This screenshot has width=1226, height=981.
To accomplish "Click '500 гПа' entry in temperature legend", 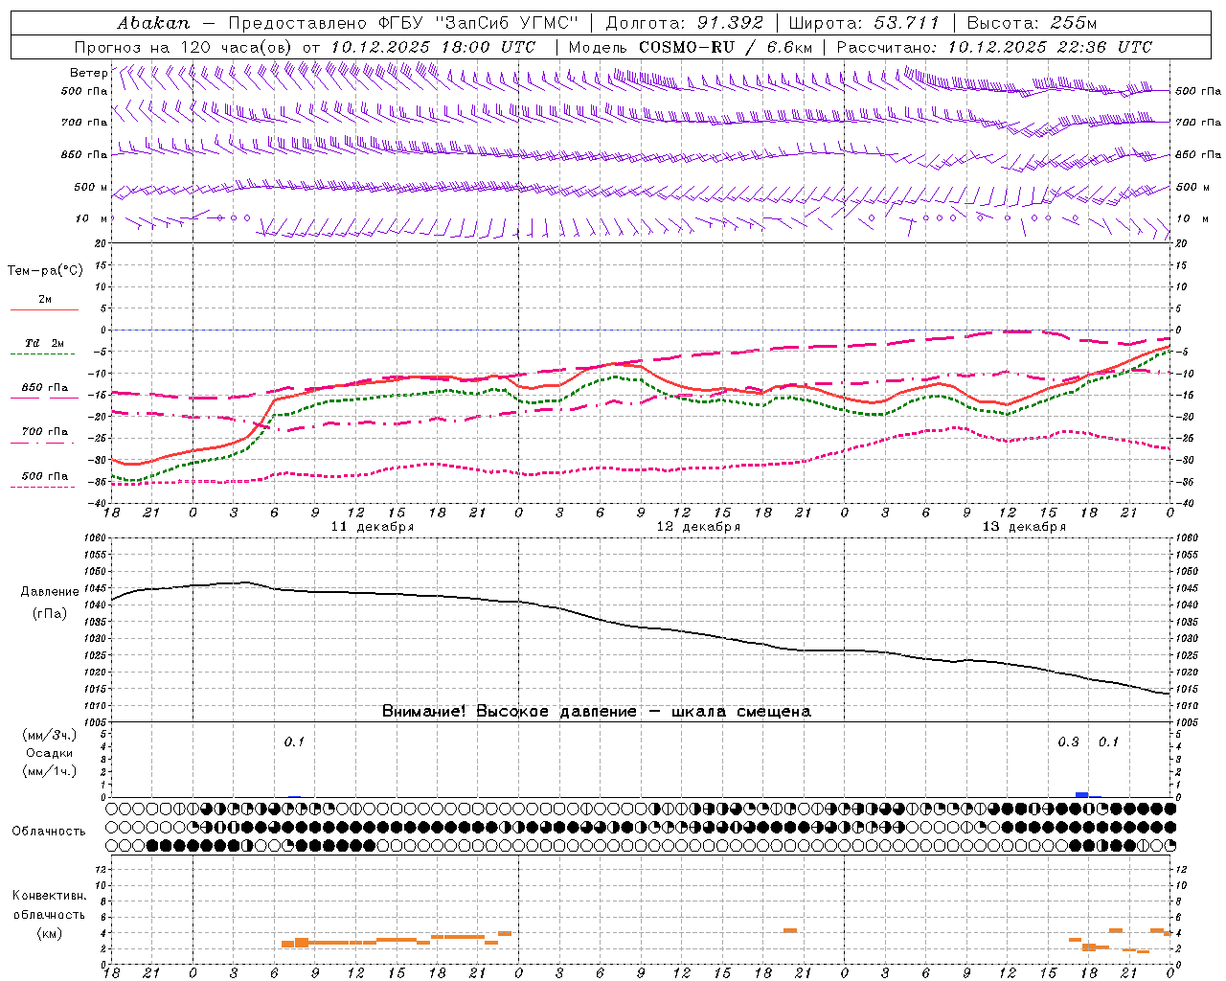I will [45, 476].
